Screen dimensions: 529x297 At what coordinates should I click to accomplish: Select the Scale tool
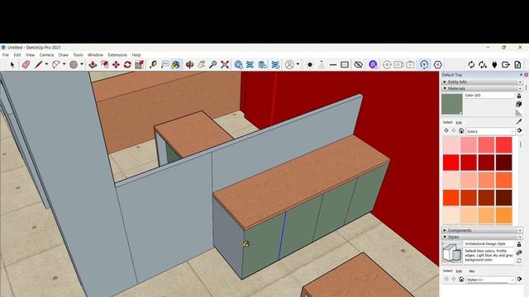pos(140,64)
